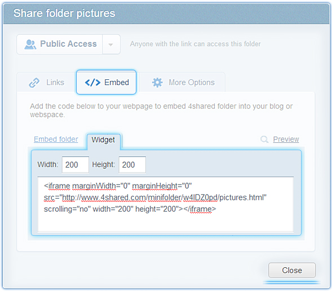The width and height of the screenshot is (332, 292).
Task: Click the 'Anyone with the link' description text
Action: click(195, 44)
